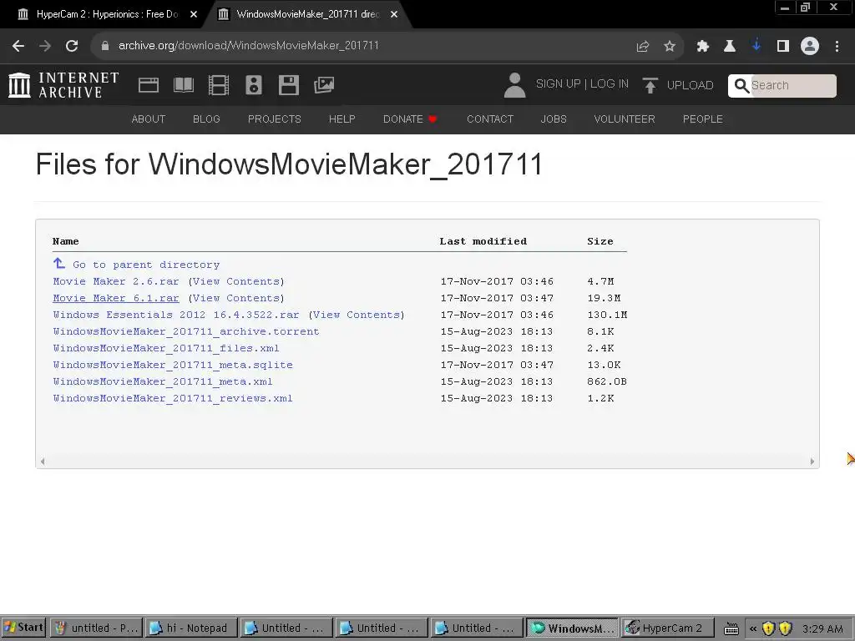Open the Windows Start button
The image size is (855, 641).
coord(23,628)
